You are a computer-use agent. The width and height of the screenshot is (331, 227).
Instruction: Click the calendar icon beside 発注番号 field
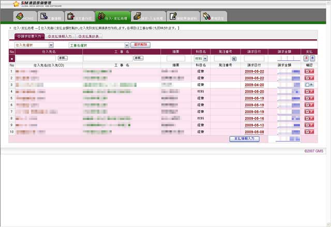(x=234, y=58)
